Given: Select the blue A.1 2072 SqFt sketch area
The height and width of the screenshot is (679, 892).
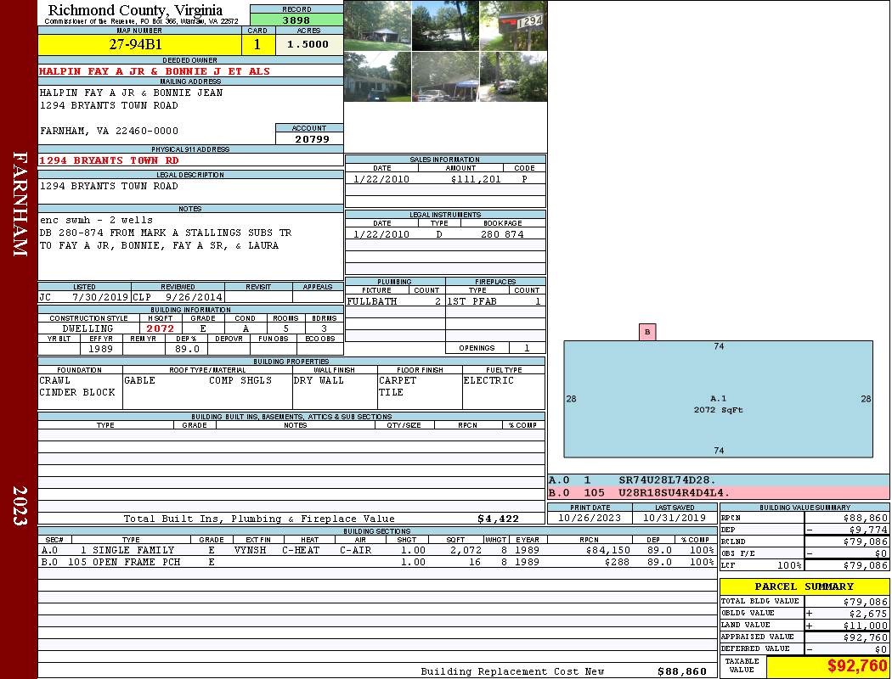Looking at the screenshot, I should tap(718, 399).
